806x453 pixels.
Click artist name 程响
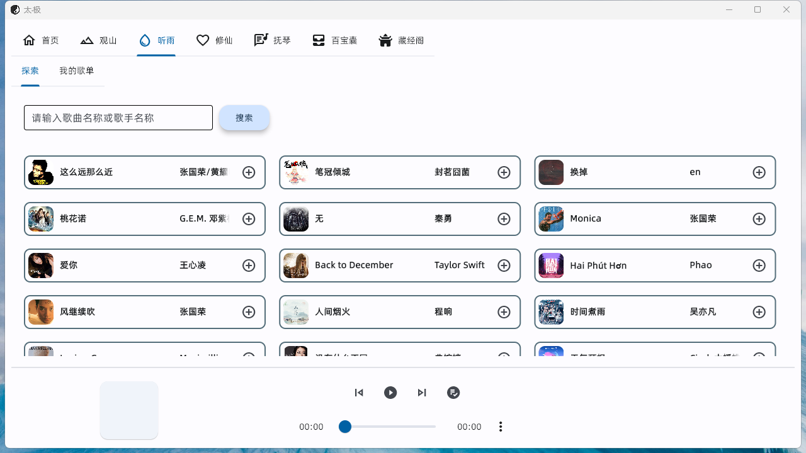pos(443,311)
